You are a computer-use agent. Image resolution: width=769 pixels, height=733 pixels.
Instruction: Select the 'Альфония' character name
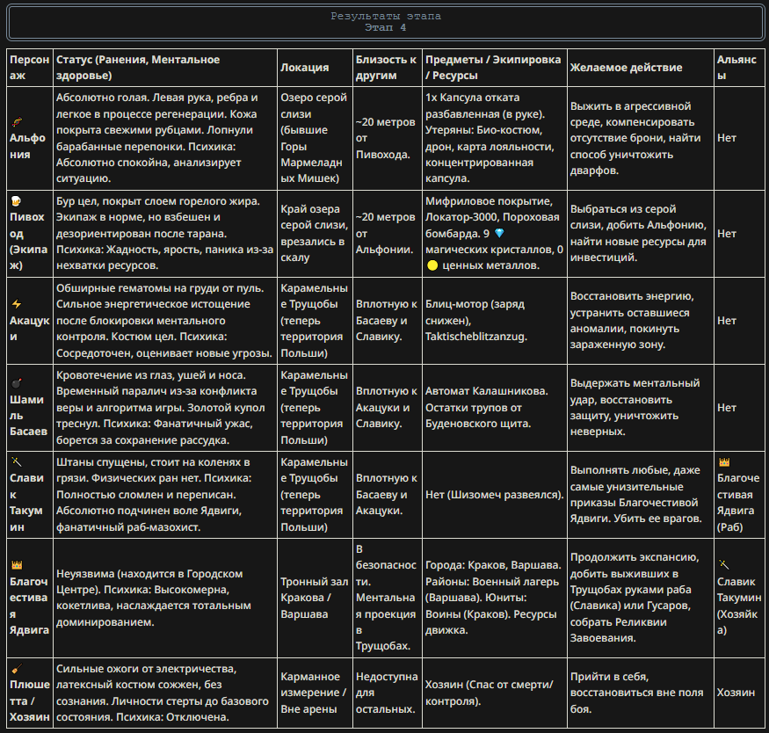point(27,146)
